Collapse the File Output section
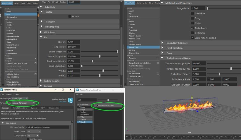This screenshot has width=241, height=140. click(x=2, y=123)
